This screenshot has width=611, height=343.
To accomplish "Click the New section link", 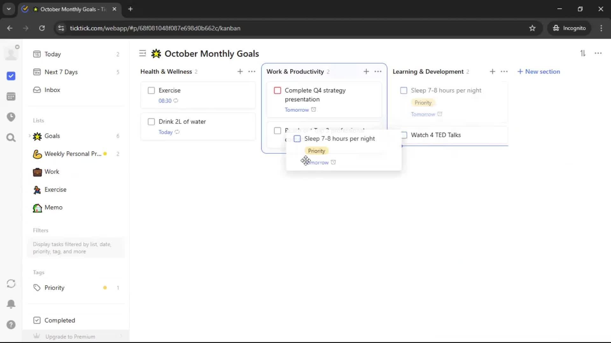I will point(538,71).
